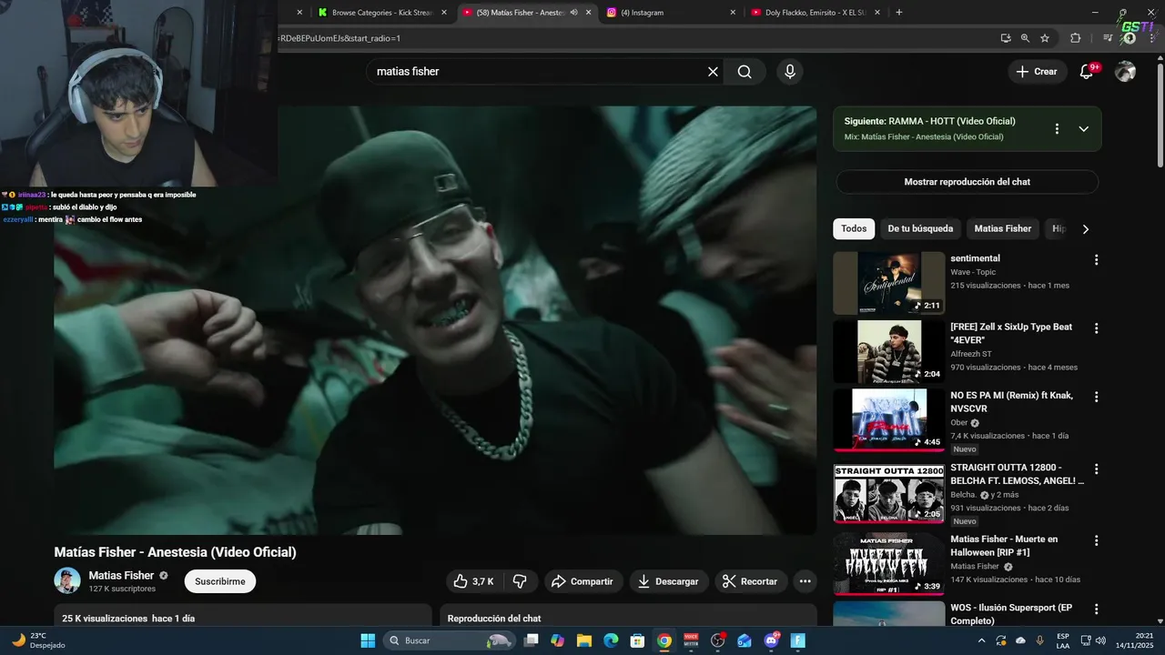Show hidden system tray icons
The image size is (1165, 655).
coord(981,640)
